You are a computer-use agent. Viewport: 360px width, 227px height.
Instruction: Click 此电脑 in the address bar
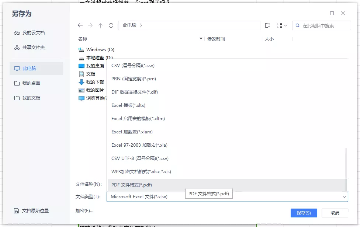129,25
